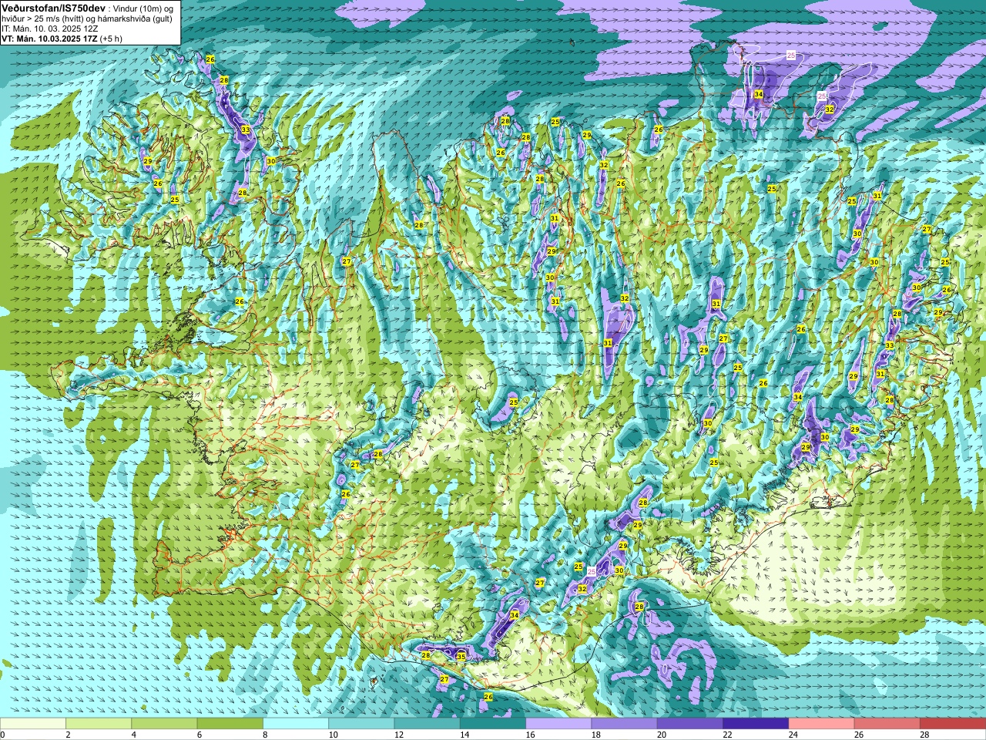Click the "(+5 h)" forecast offset text
The height and width of the screenshot is (740, 986).
pos(111,38)
